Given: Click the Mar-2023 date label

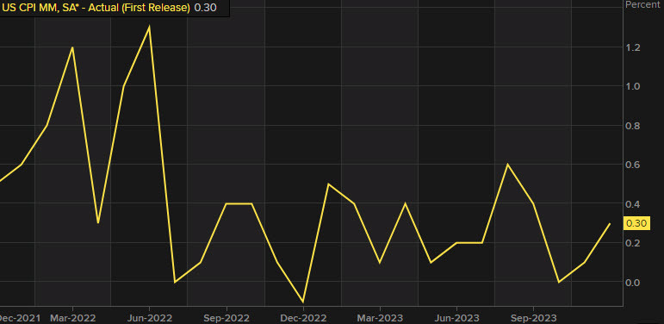Looking at the screenshot, I should (380, 318).
